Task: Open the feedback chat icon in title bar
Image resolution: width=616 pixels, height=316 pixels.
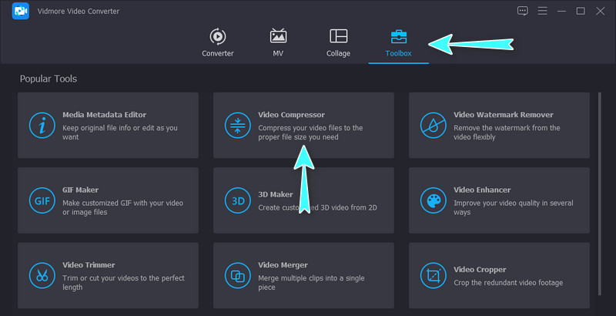Action: (x=523, y=11)
